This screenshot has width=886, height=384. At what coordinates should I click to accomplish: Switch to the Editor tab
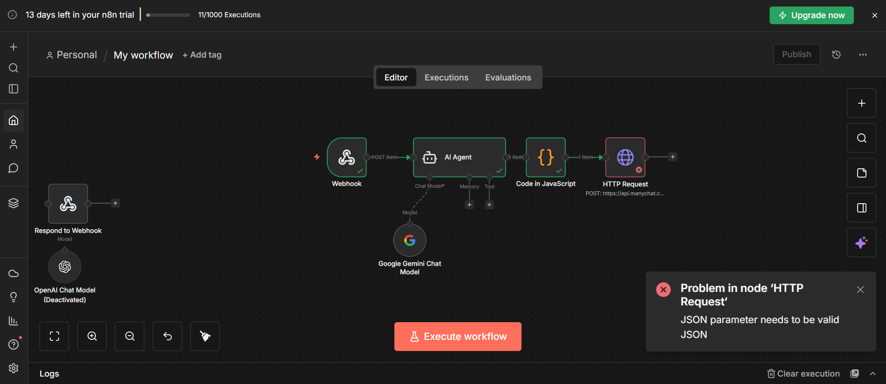click(x=396, y=78)
